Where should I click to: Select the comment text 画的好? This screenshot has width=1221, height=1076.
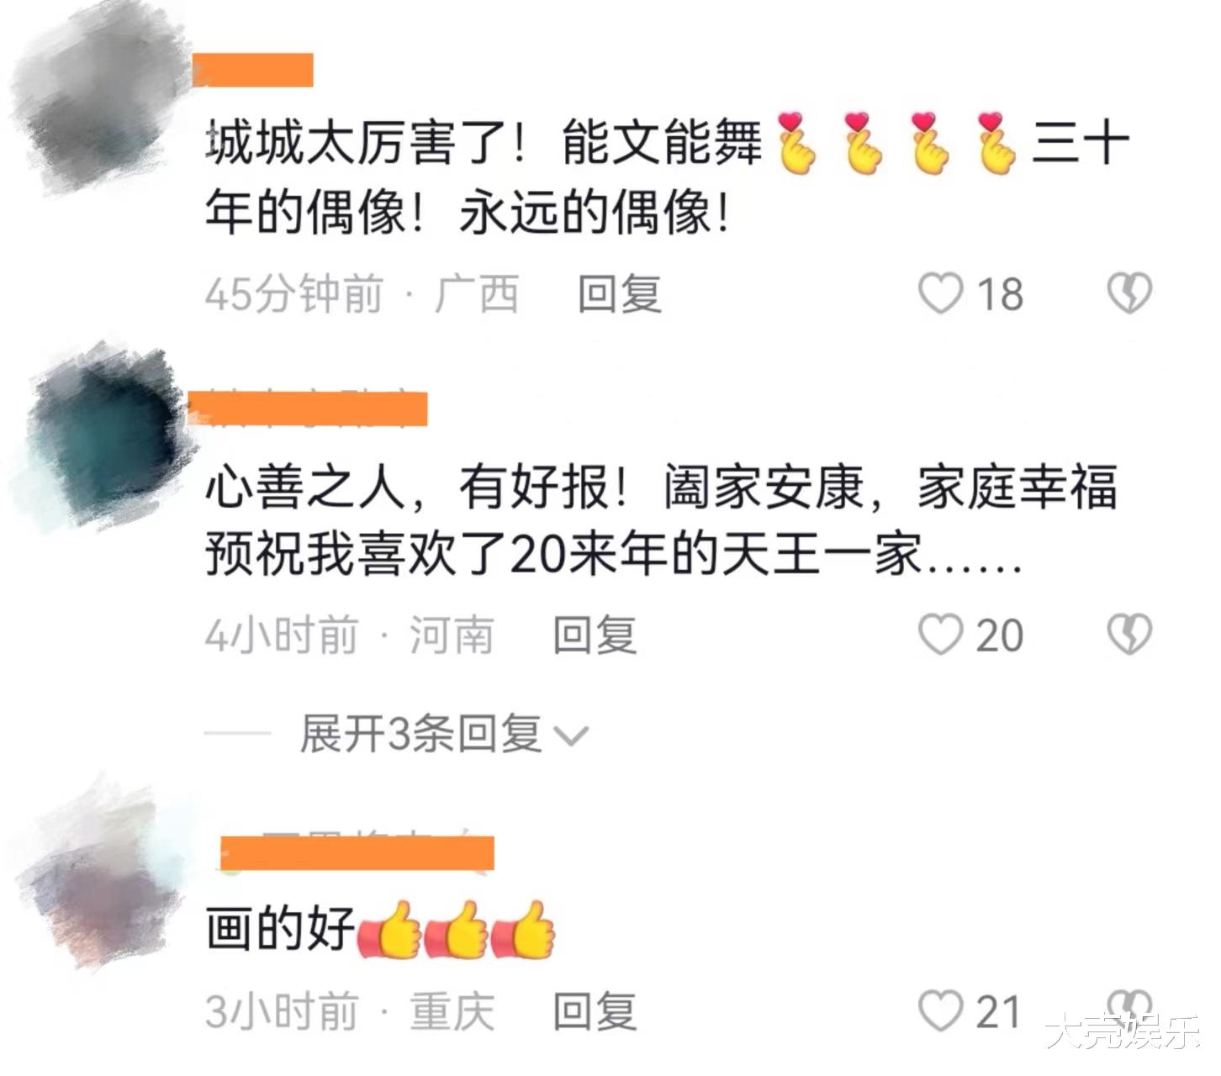point(280,930)
